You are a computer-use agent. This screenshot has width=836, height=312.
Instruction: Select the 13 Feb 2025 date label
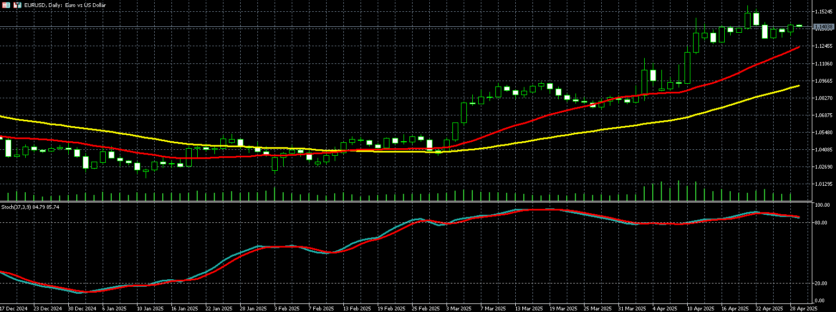pyautogui.click(x=357, y=309)
